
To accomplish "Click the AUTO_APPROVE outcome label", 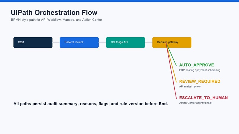I will point(197,65).
